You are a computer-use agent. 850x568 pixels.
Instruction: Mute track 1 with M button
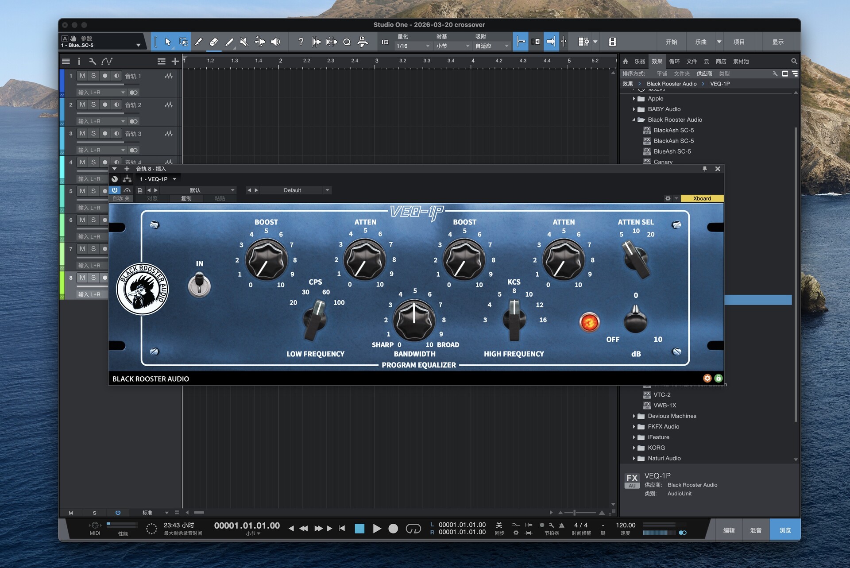82,76
